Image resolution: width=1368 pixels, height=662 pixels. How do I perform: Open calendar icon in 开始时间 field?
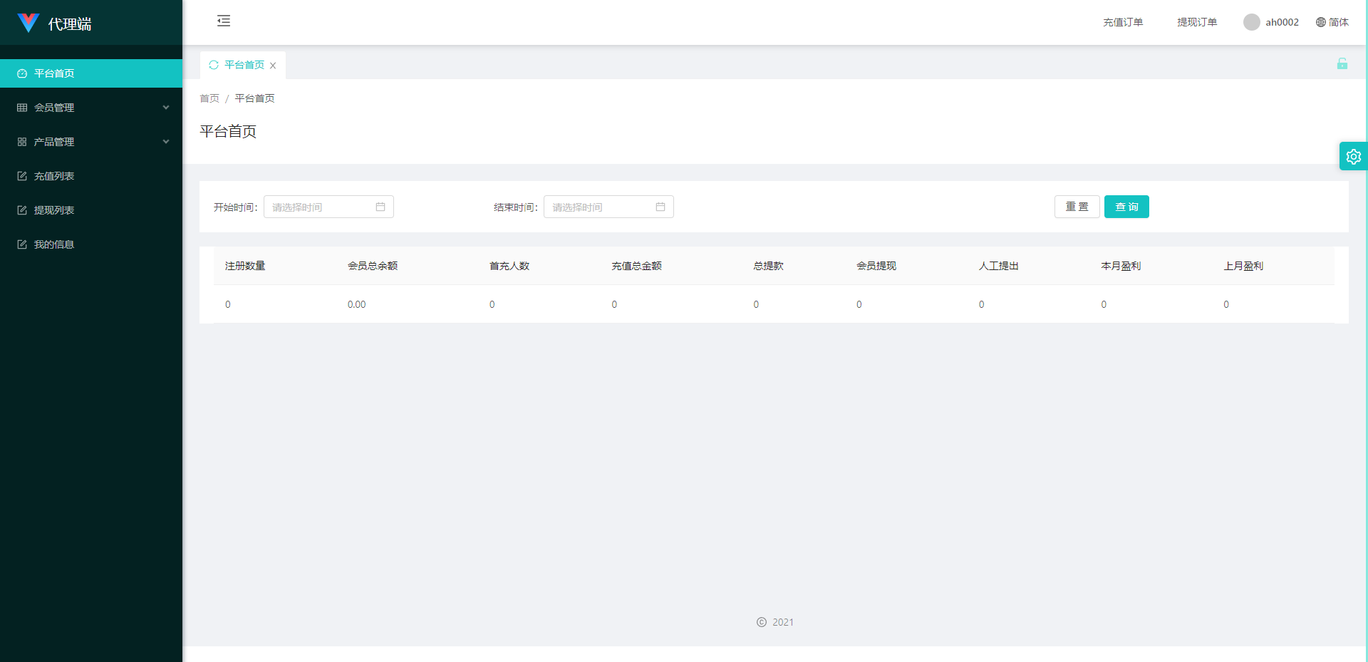click(x=380, y=207)
